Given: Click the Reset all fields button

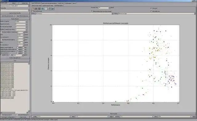Looking at the screenshot, I should tap(15, 19).
